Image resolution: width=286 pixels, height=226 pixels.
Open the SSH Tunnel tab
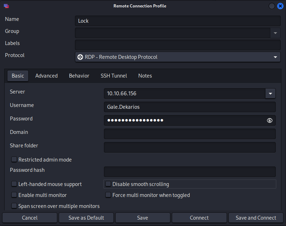tap(113, 76)
